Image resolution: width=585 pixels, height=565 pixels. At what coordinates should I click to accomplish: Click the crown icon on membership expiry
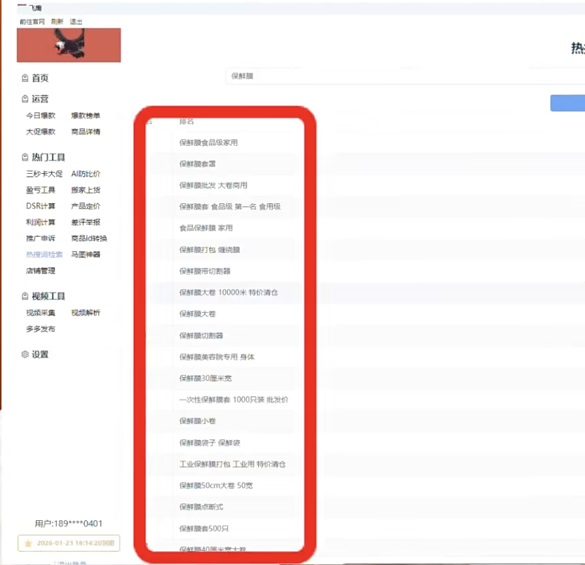coord(28,543)
